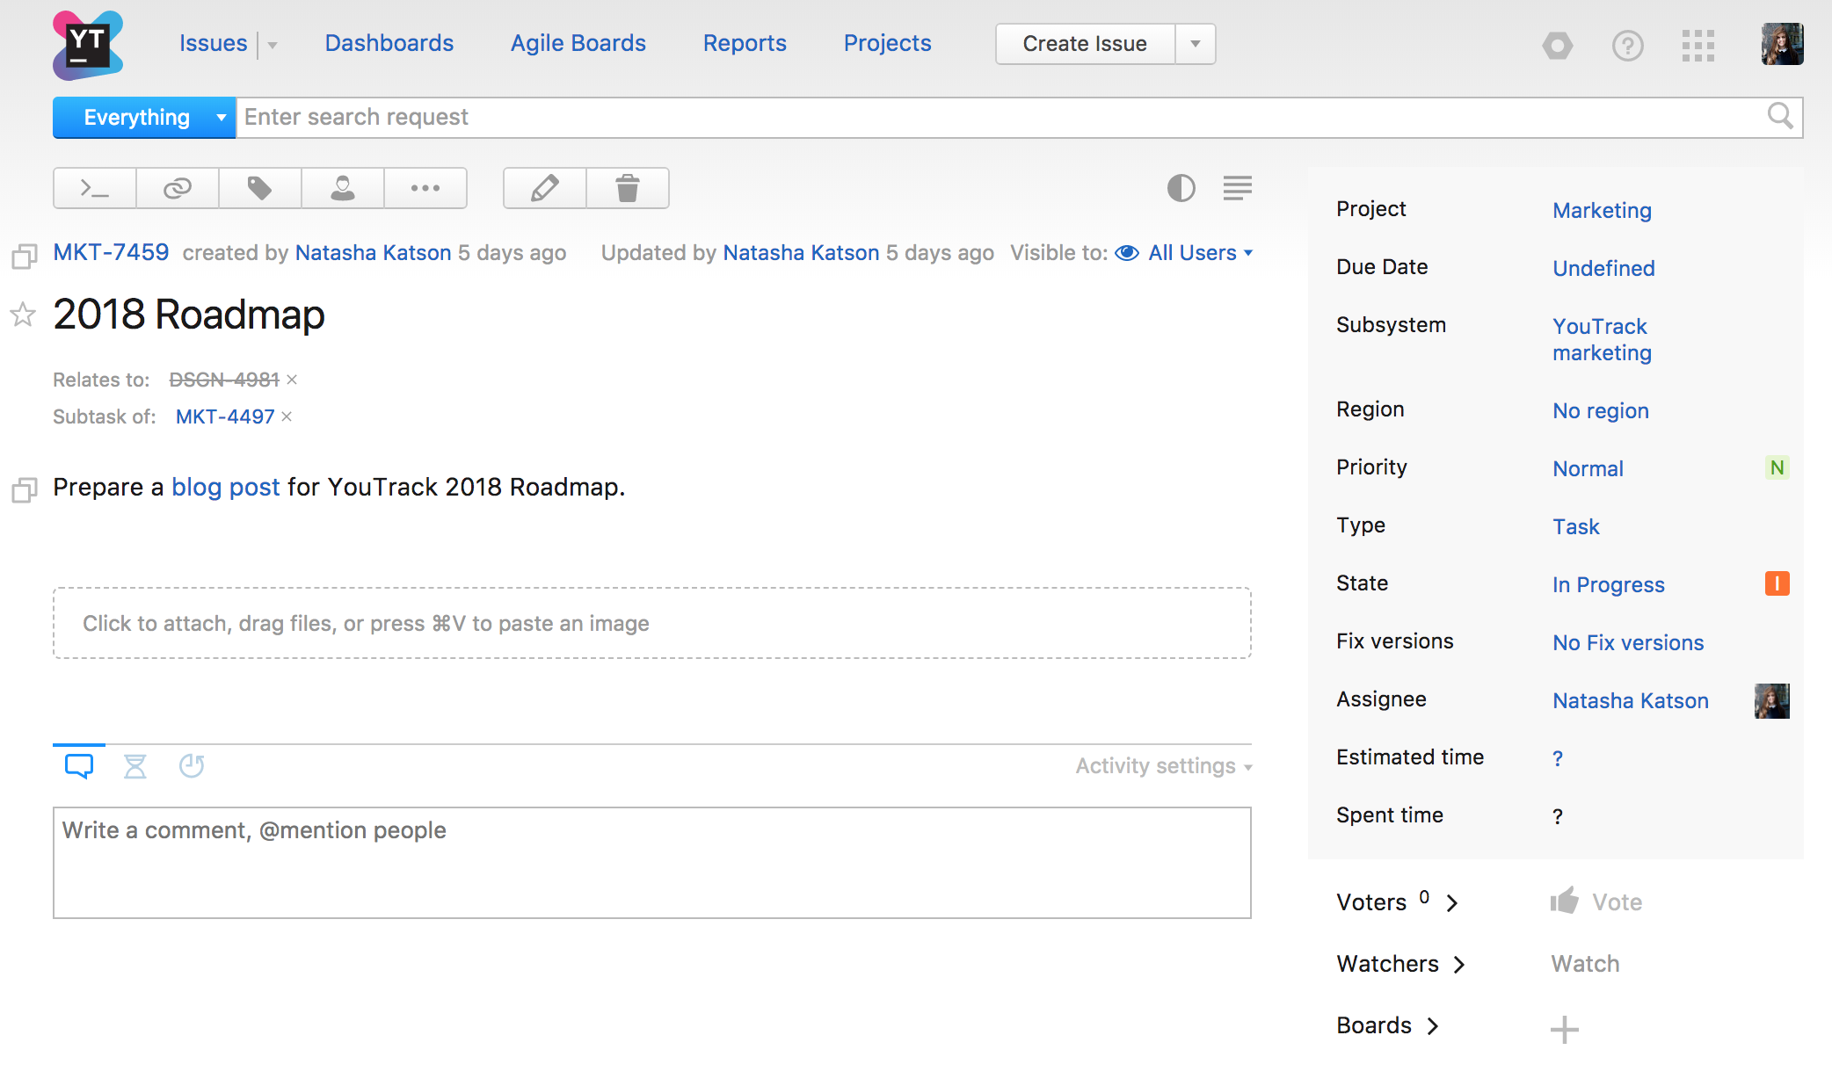Viewport: 1832px width, 1086px height.
Task: Open the Agile Boards menu
Action: 578,43
